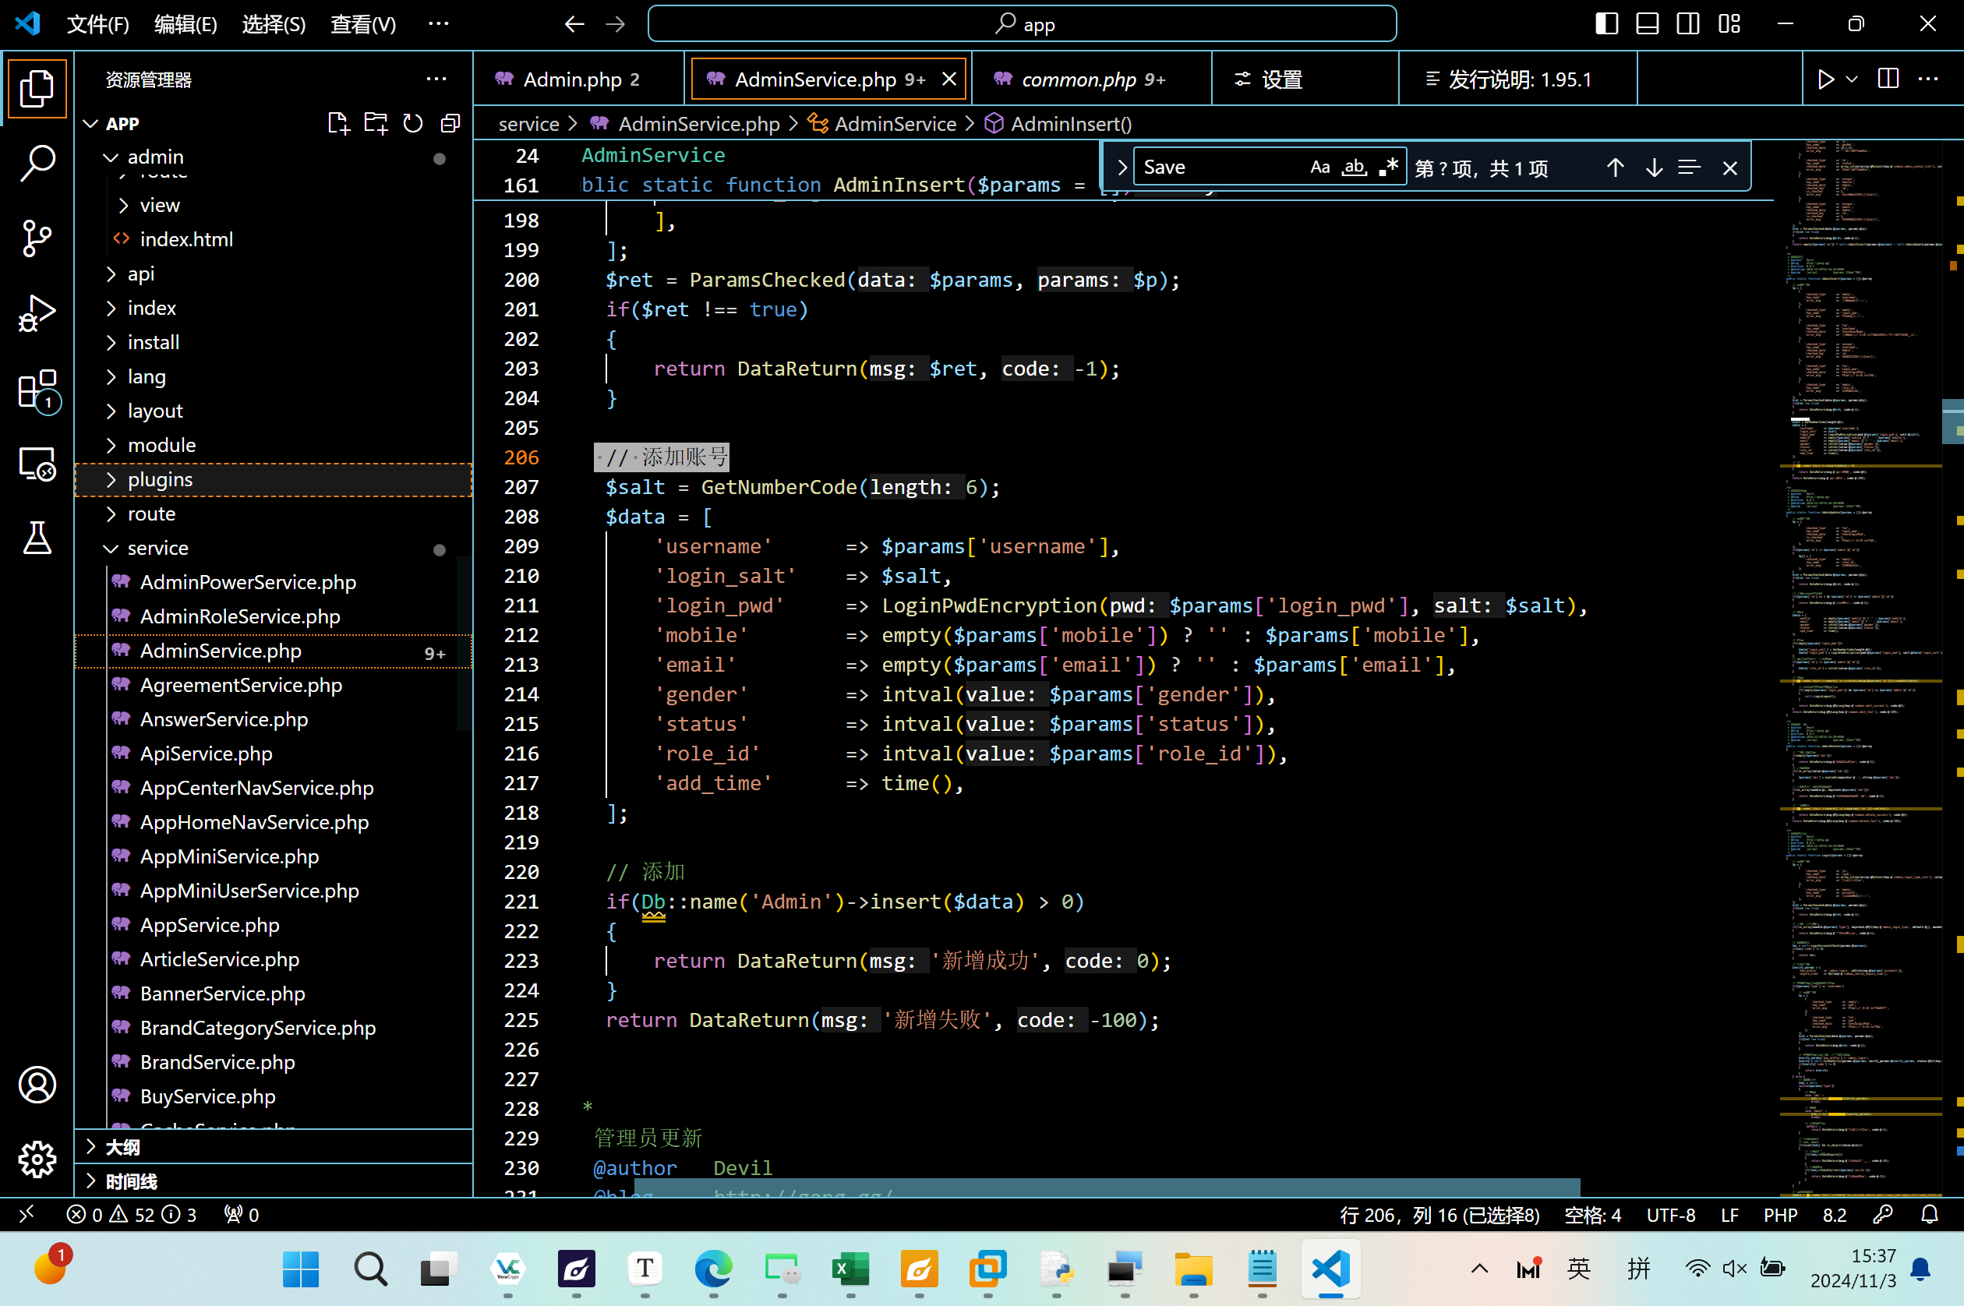Open the Manage gear menu
The image size is (1964, 1306).
(x=37, y=1160)
